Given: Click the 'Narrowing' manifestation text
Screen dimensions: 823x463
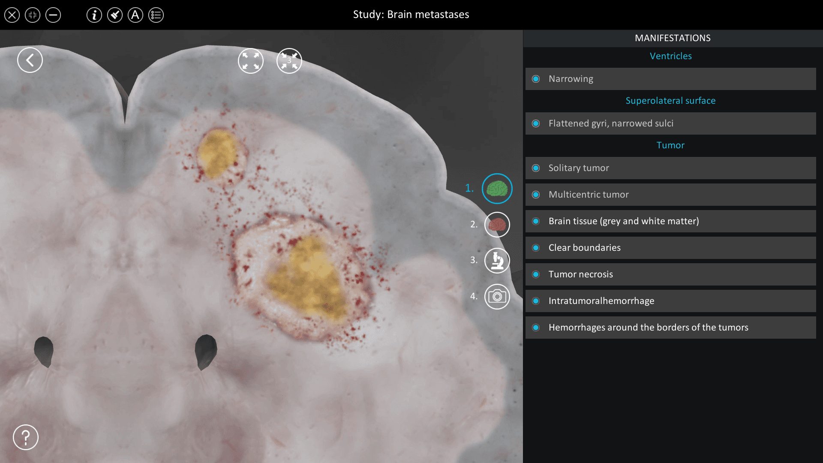Looking at the screenshot, I should (x=571, y=79).
